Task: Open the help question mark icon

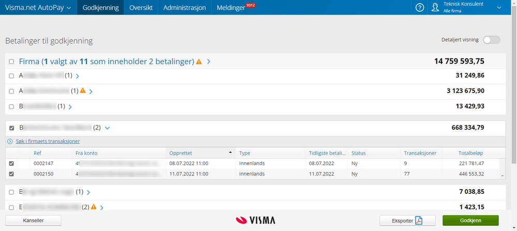Action: tap(419, 8)
